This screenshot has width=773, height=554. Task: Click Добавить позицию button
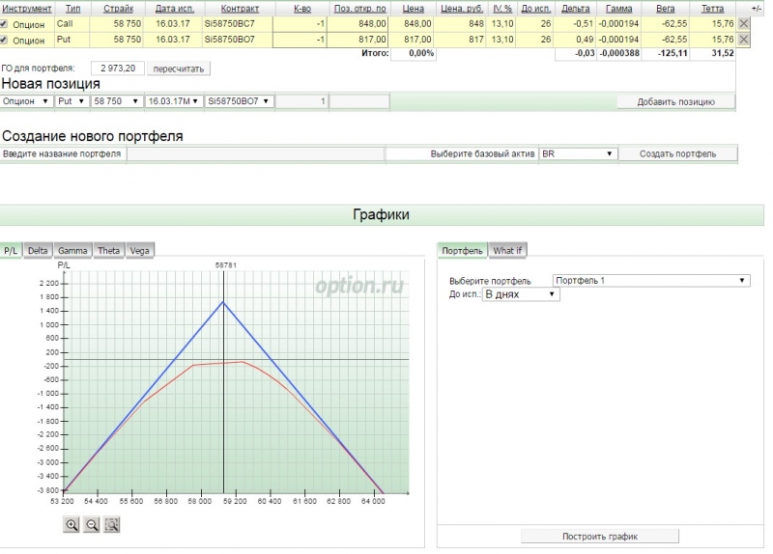coord(675,101)
